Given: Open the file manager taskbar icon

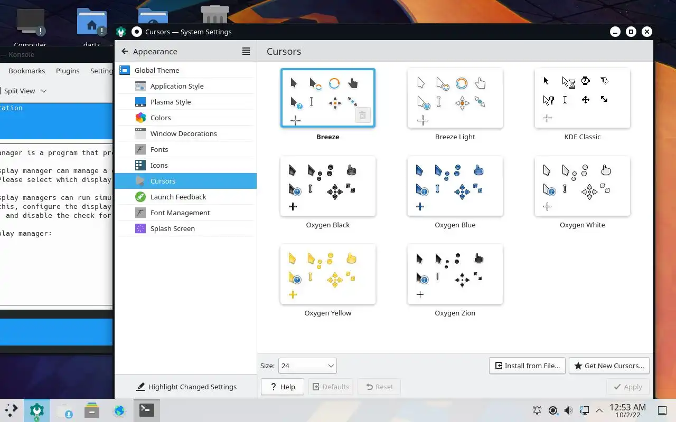Looking at the screenshot, I should click(x=92, y=410).
